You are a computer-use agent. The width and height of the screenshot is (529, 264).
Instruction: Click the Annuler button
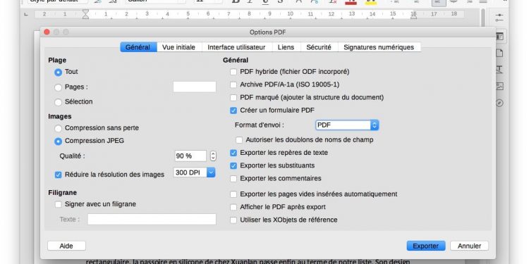(469, 246)
